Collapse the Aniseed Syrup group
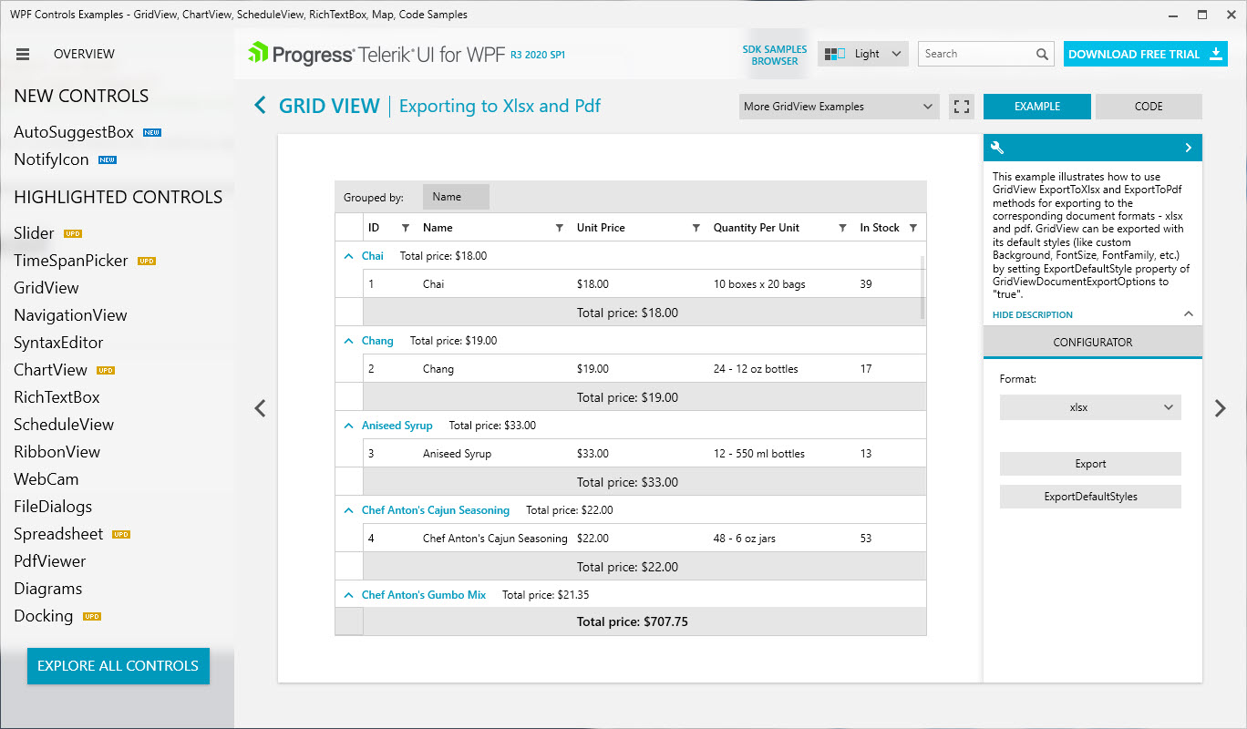Viewport: 1247px width, 729px height. (348, 426)
